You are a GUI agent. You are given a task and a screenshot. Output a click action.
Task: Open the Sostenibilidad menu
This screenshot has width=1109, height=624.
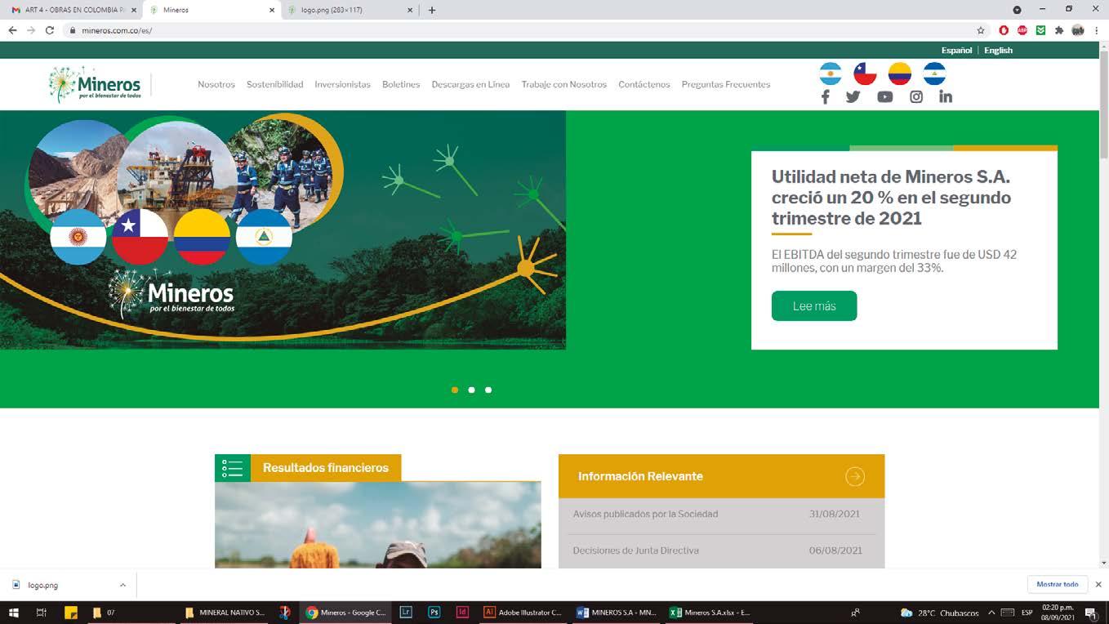274,84
